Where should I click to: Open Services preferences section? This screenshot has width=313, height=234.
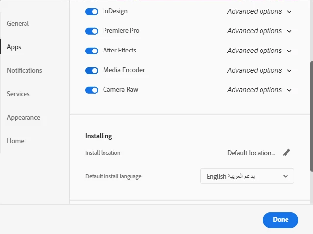click(x=18, y=94)
